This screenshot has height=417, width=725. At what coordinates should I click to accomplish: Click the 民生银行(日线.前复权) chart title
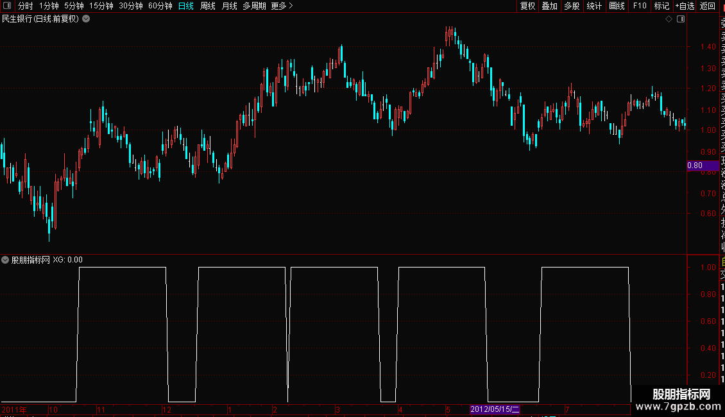click(x=40, y=19)
